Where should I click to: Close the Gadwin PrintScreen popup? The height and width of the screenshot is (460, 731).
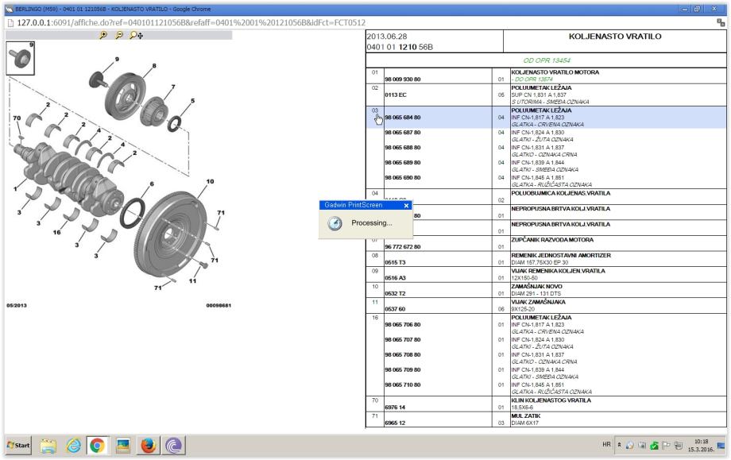[404, 205]
